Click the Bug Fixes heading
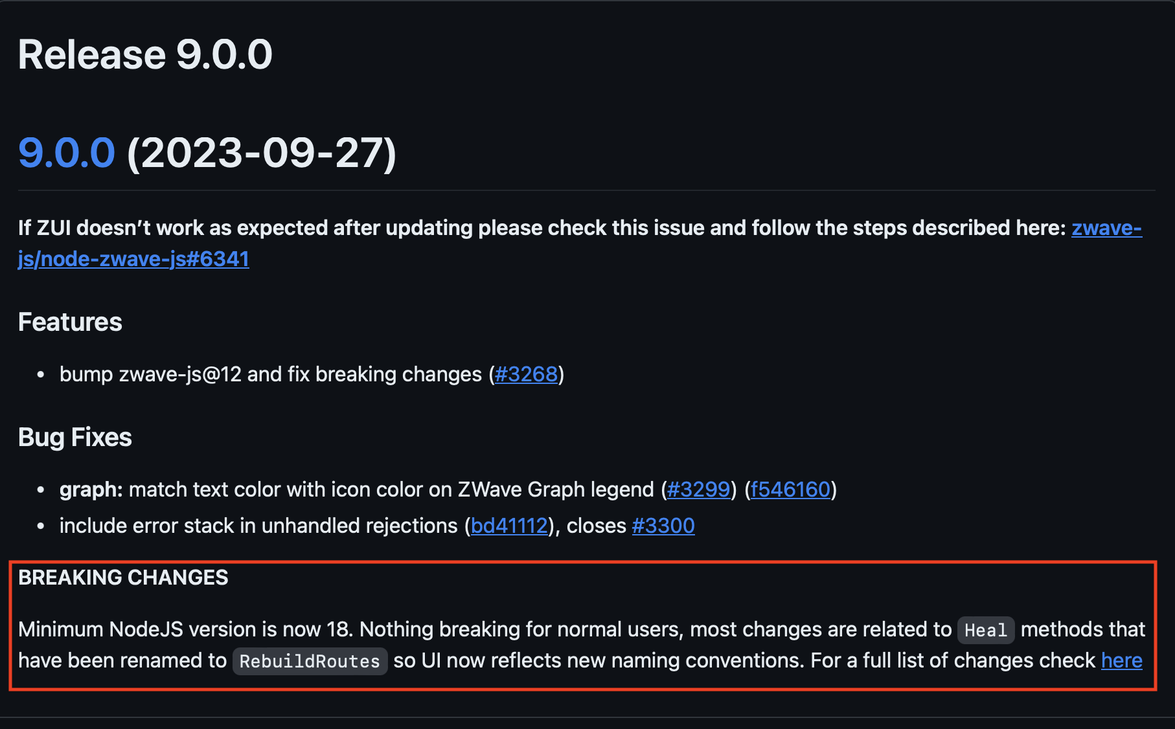The image size is (1175, 729). [x=75, y=438]
